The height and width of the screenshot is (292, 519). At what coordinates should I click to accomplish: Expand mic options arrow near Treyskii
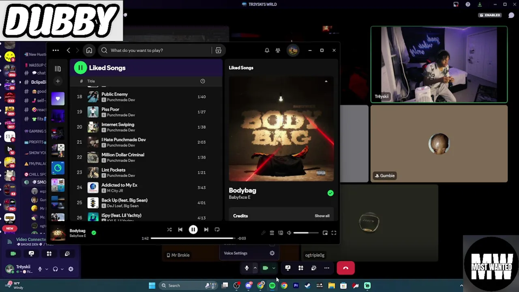click(x=46, y=269)
